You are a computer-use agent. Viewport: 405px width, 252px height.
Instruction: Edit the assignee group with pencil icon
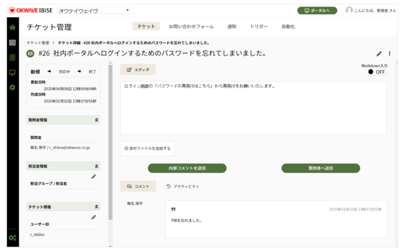(94, 176)
